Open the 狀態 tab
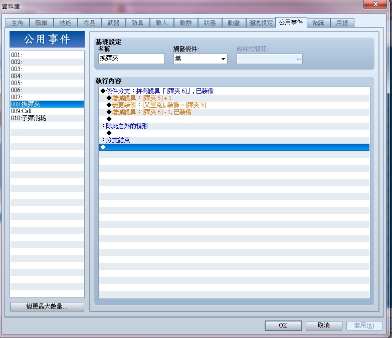Viewport: 392px width, 338px height. click(x=210, y=23)
